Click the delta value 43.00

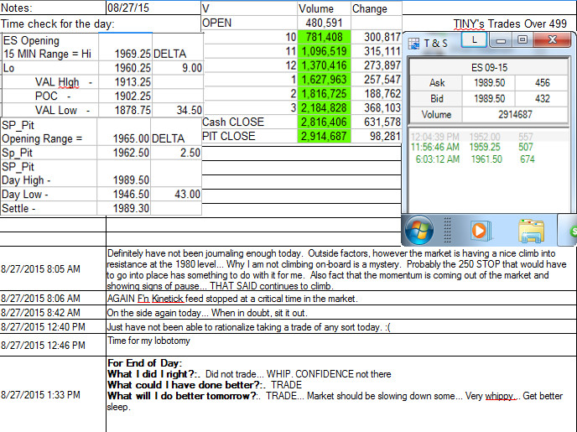click(176, 195)
